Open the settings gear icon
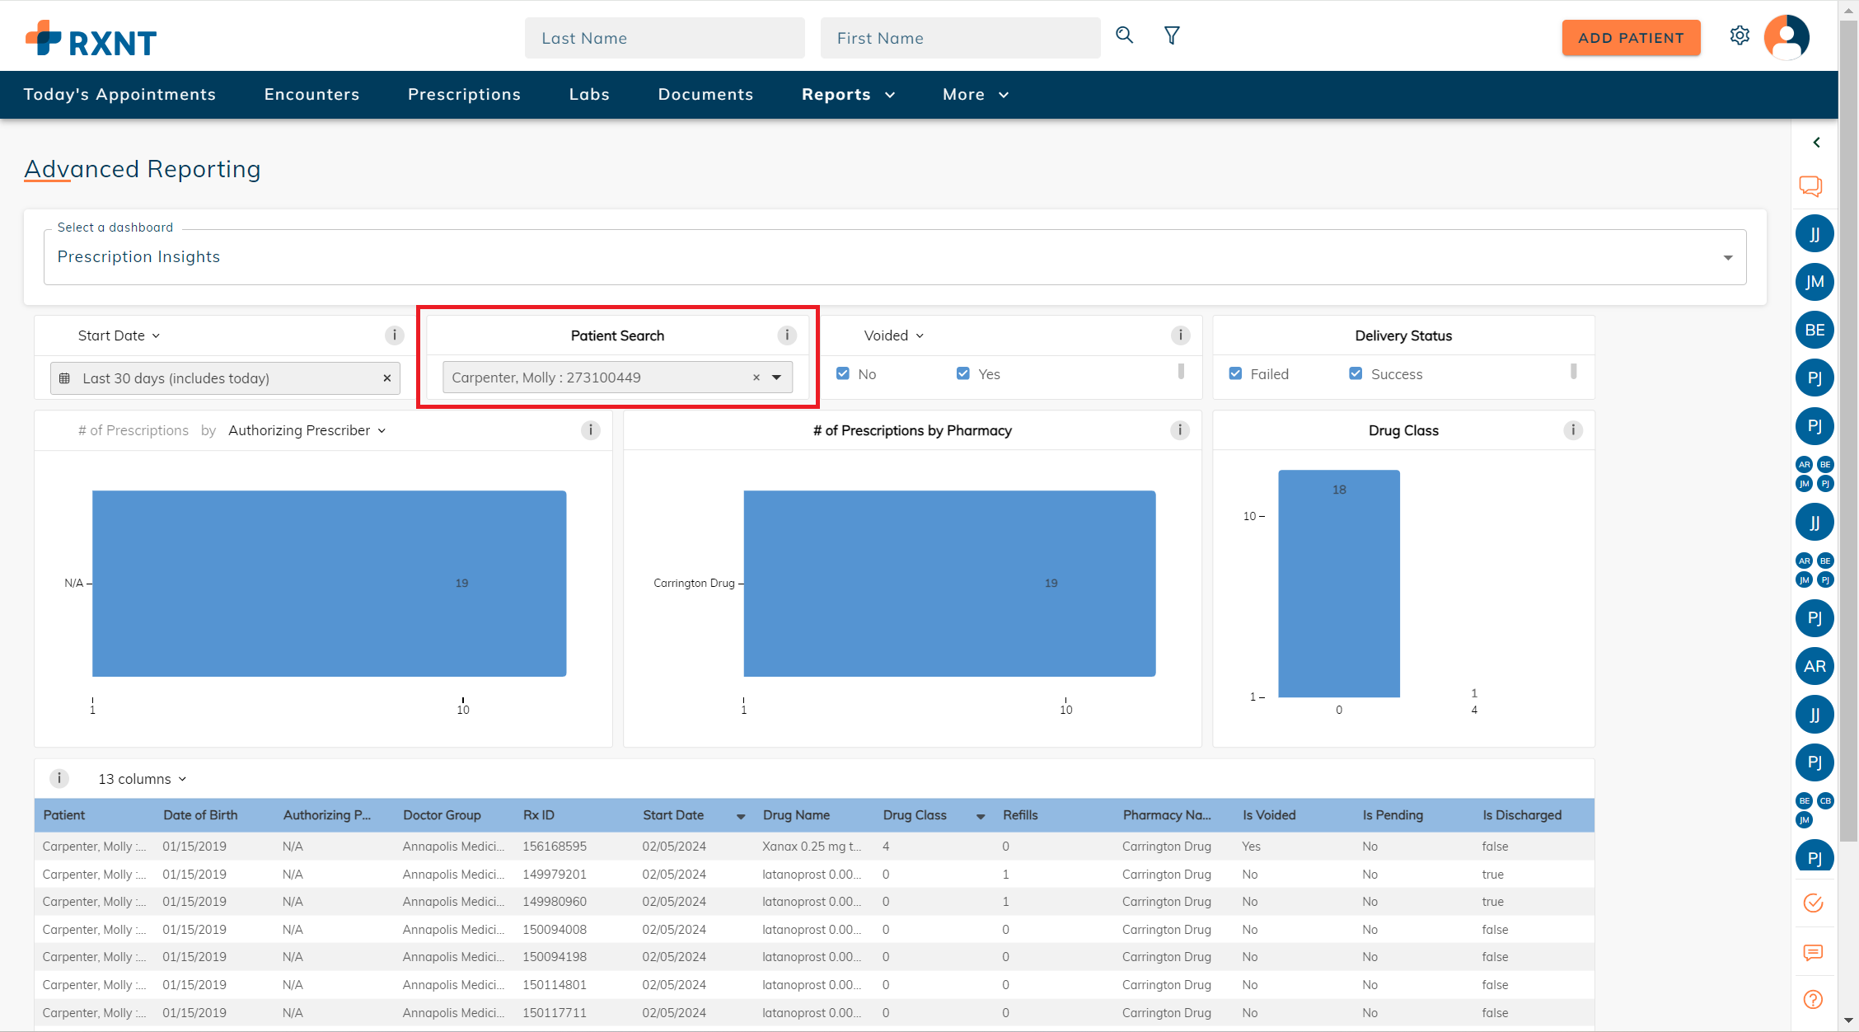The image size is (1859, 1032). 1740,36
